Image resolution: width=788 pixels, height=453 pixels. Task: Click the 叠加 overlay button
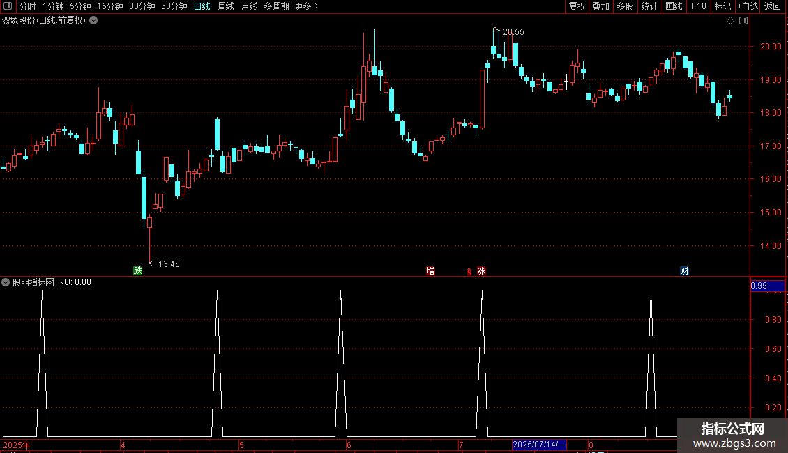(x=600, y=6)
